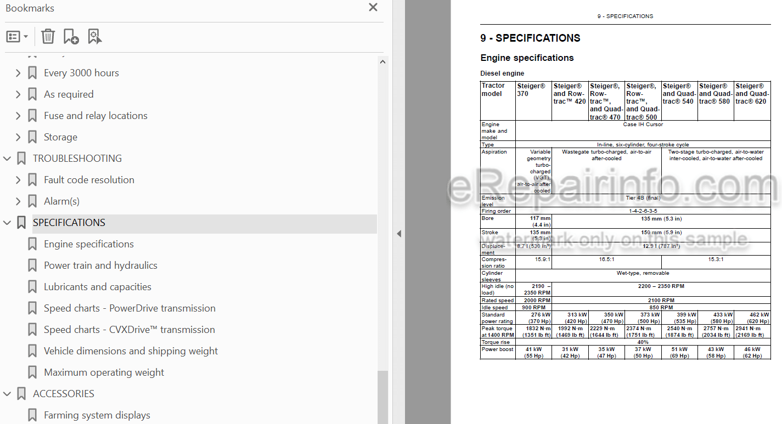This screenshot has width=782, height=424.
Task: Click bookmark icon beside Vehicle dimensions and shipping weight
Action: [x=32, y=351]
